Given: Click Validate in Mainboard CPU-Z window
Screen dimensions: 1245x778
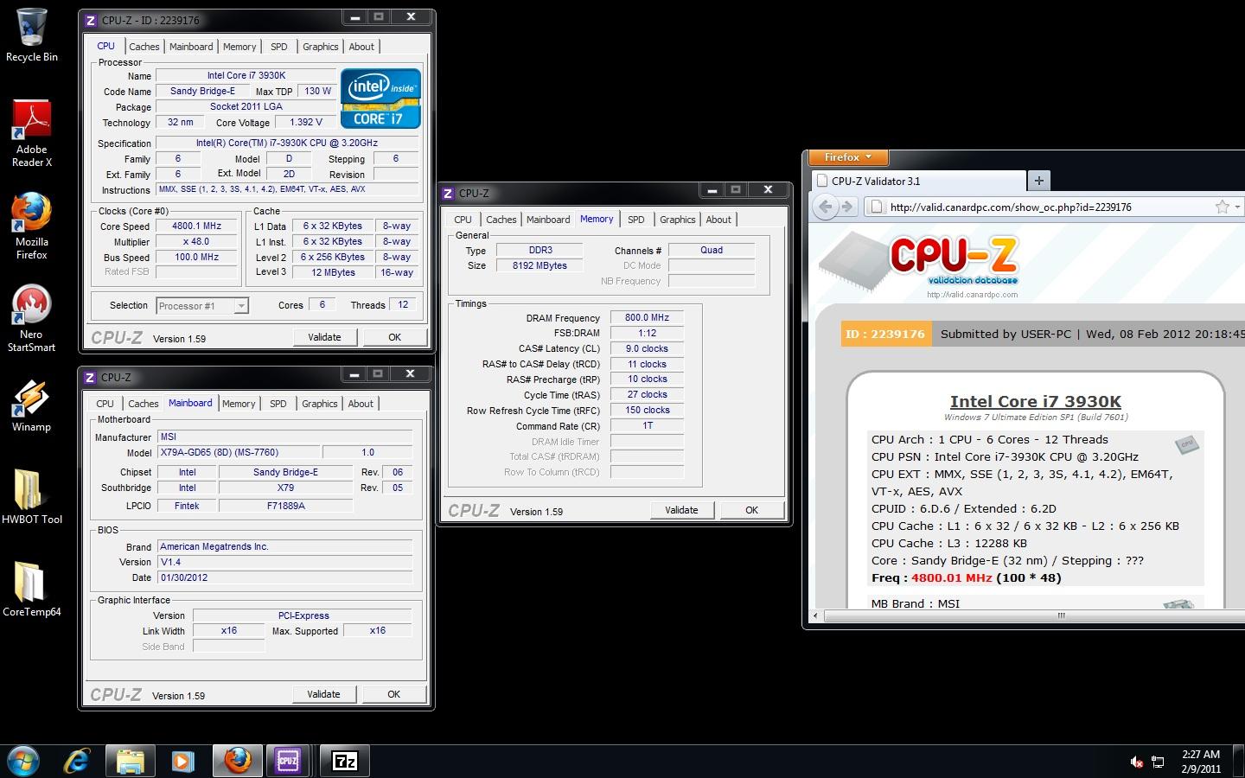Looking at the screenshot, I should point(323,694).
